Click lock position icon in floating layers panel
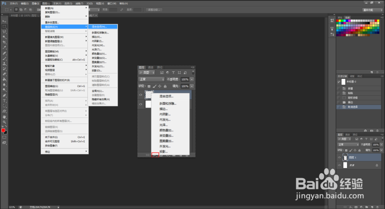This screenshot has height=209, width=385. [160, 86]
